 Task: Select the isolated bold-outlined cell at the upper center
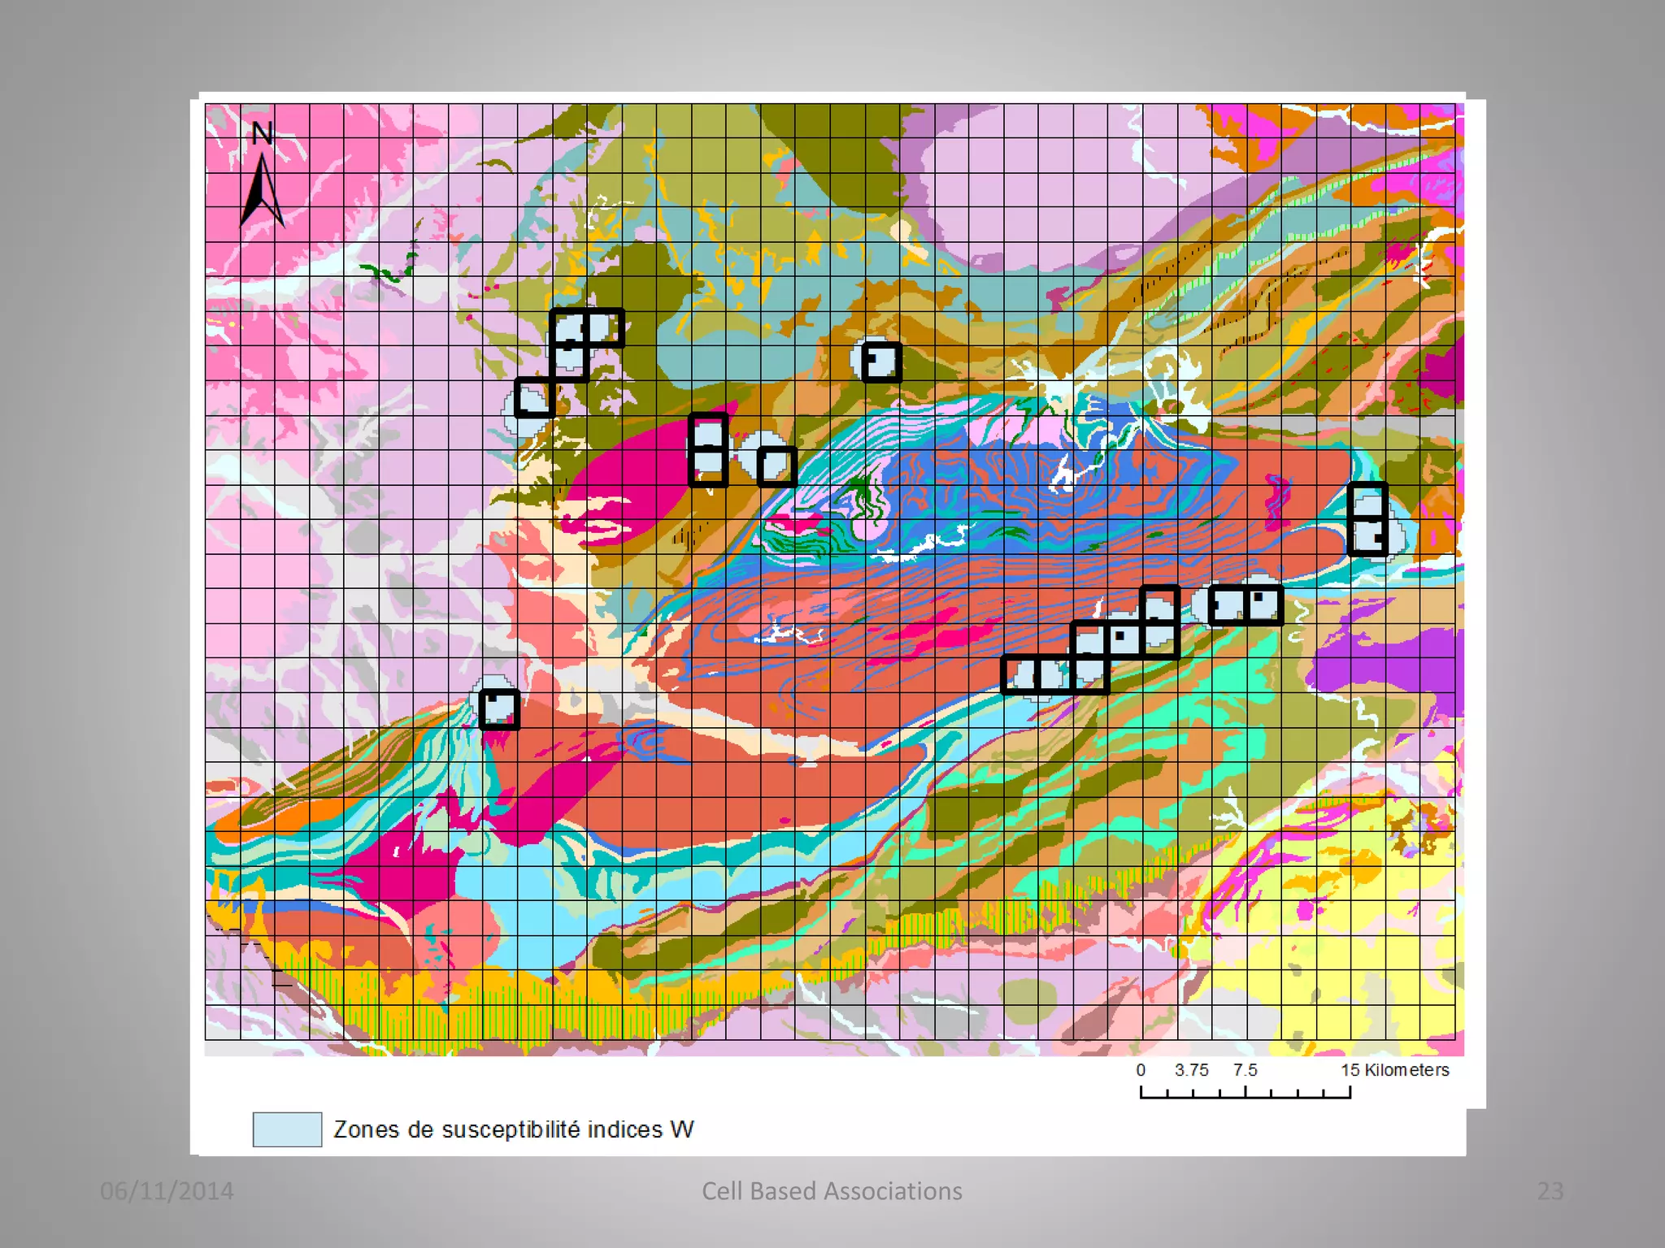coord(881,362)
